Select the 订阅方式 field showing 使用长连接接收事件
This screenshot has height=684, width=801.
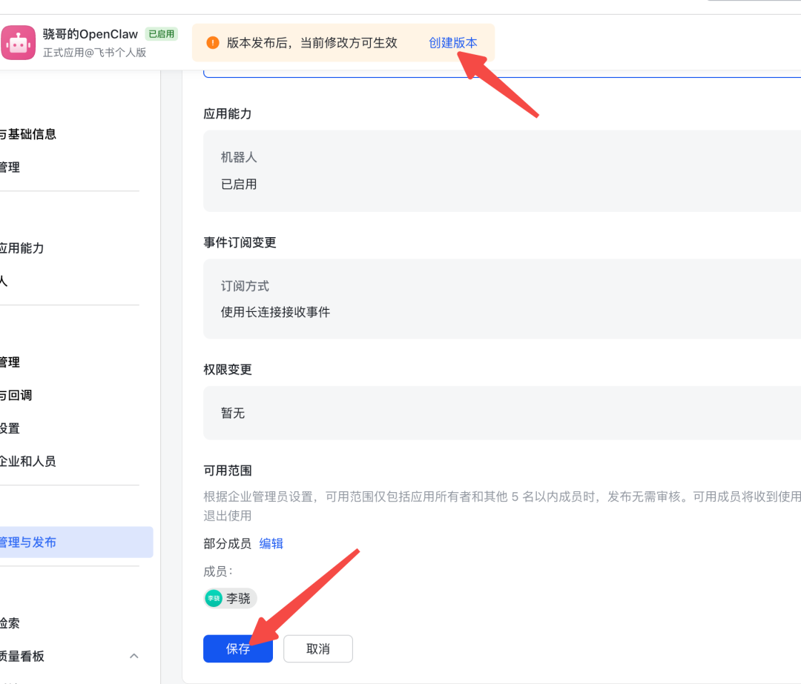click(445, 299)
